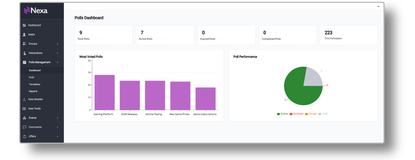Expand the Comments submenu chevron
415x160 pixels.
point(57,127)
